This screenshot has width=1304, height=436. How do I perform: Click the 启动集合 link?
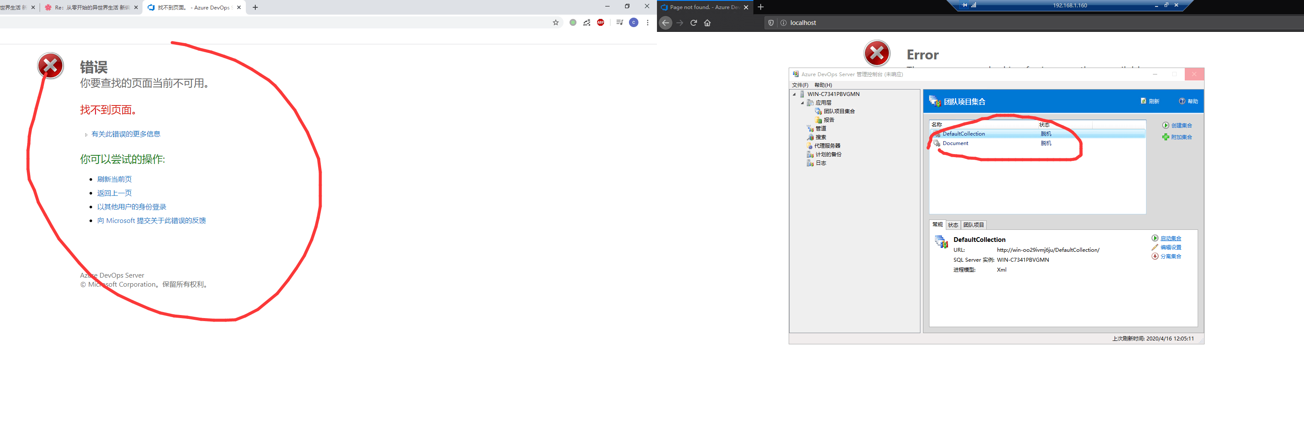[x=1171, y=238]
